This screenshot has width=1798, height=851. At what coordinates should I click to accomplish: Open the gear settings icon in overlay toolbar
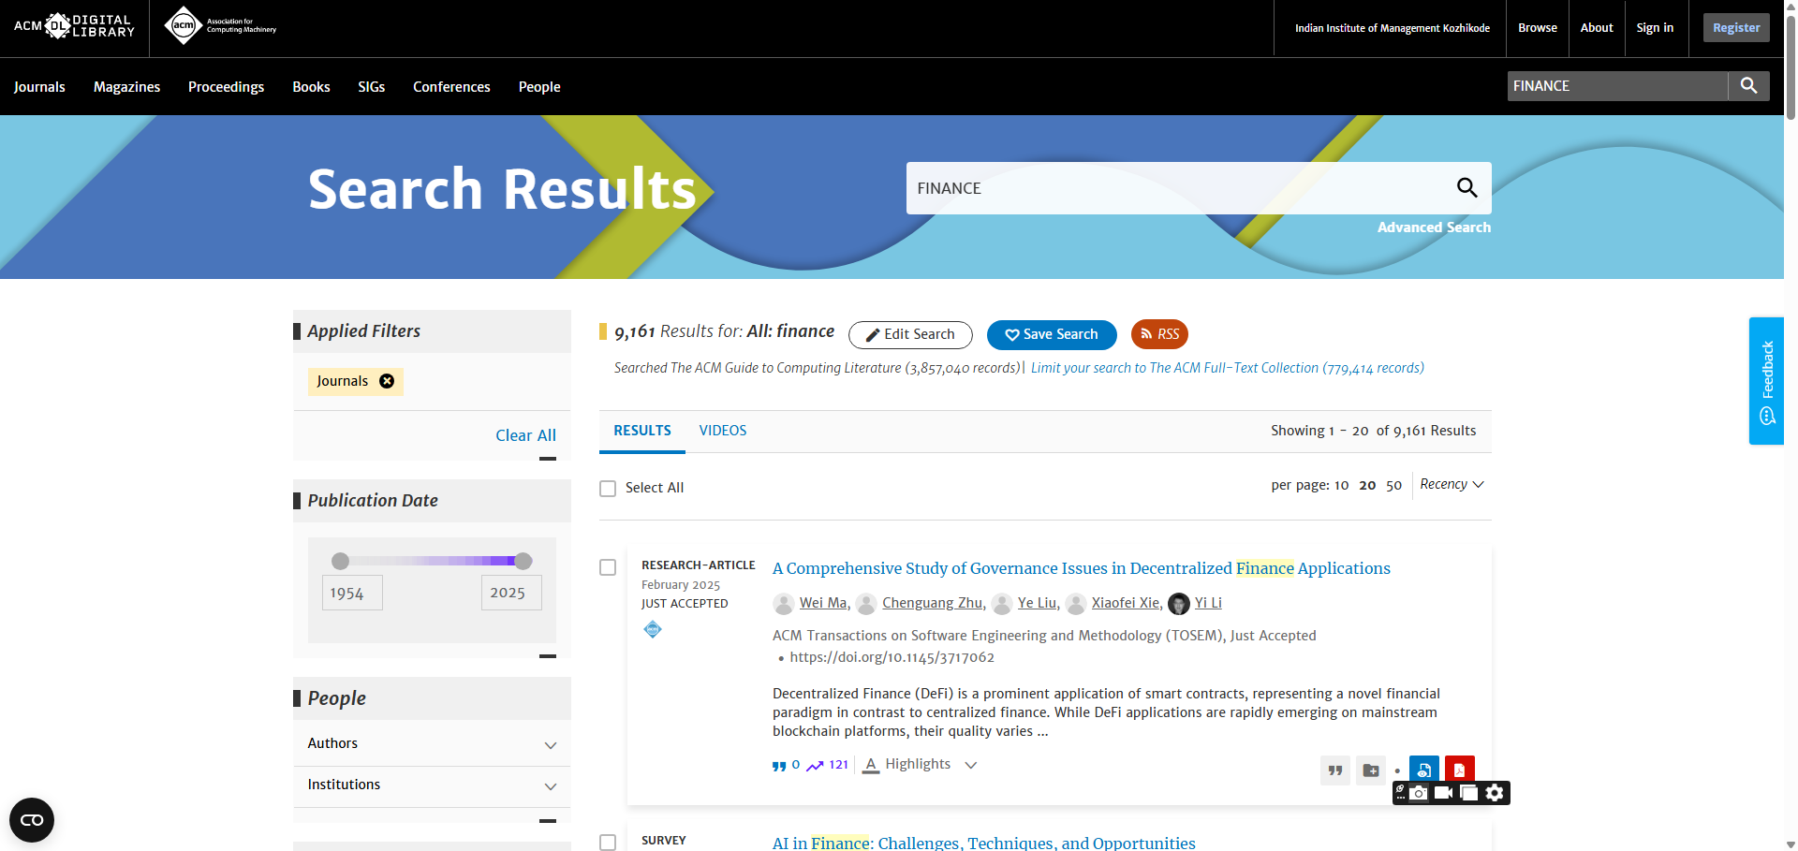[x=1495, y=793]
